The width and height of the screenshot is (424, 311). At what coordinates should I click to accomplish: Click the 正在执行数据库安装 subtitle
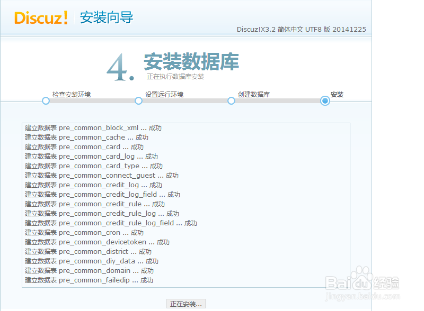(175, 77)
